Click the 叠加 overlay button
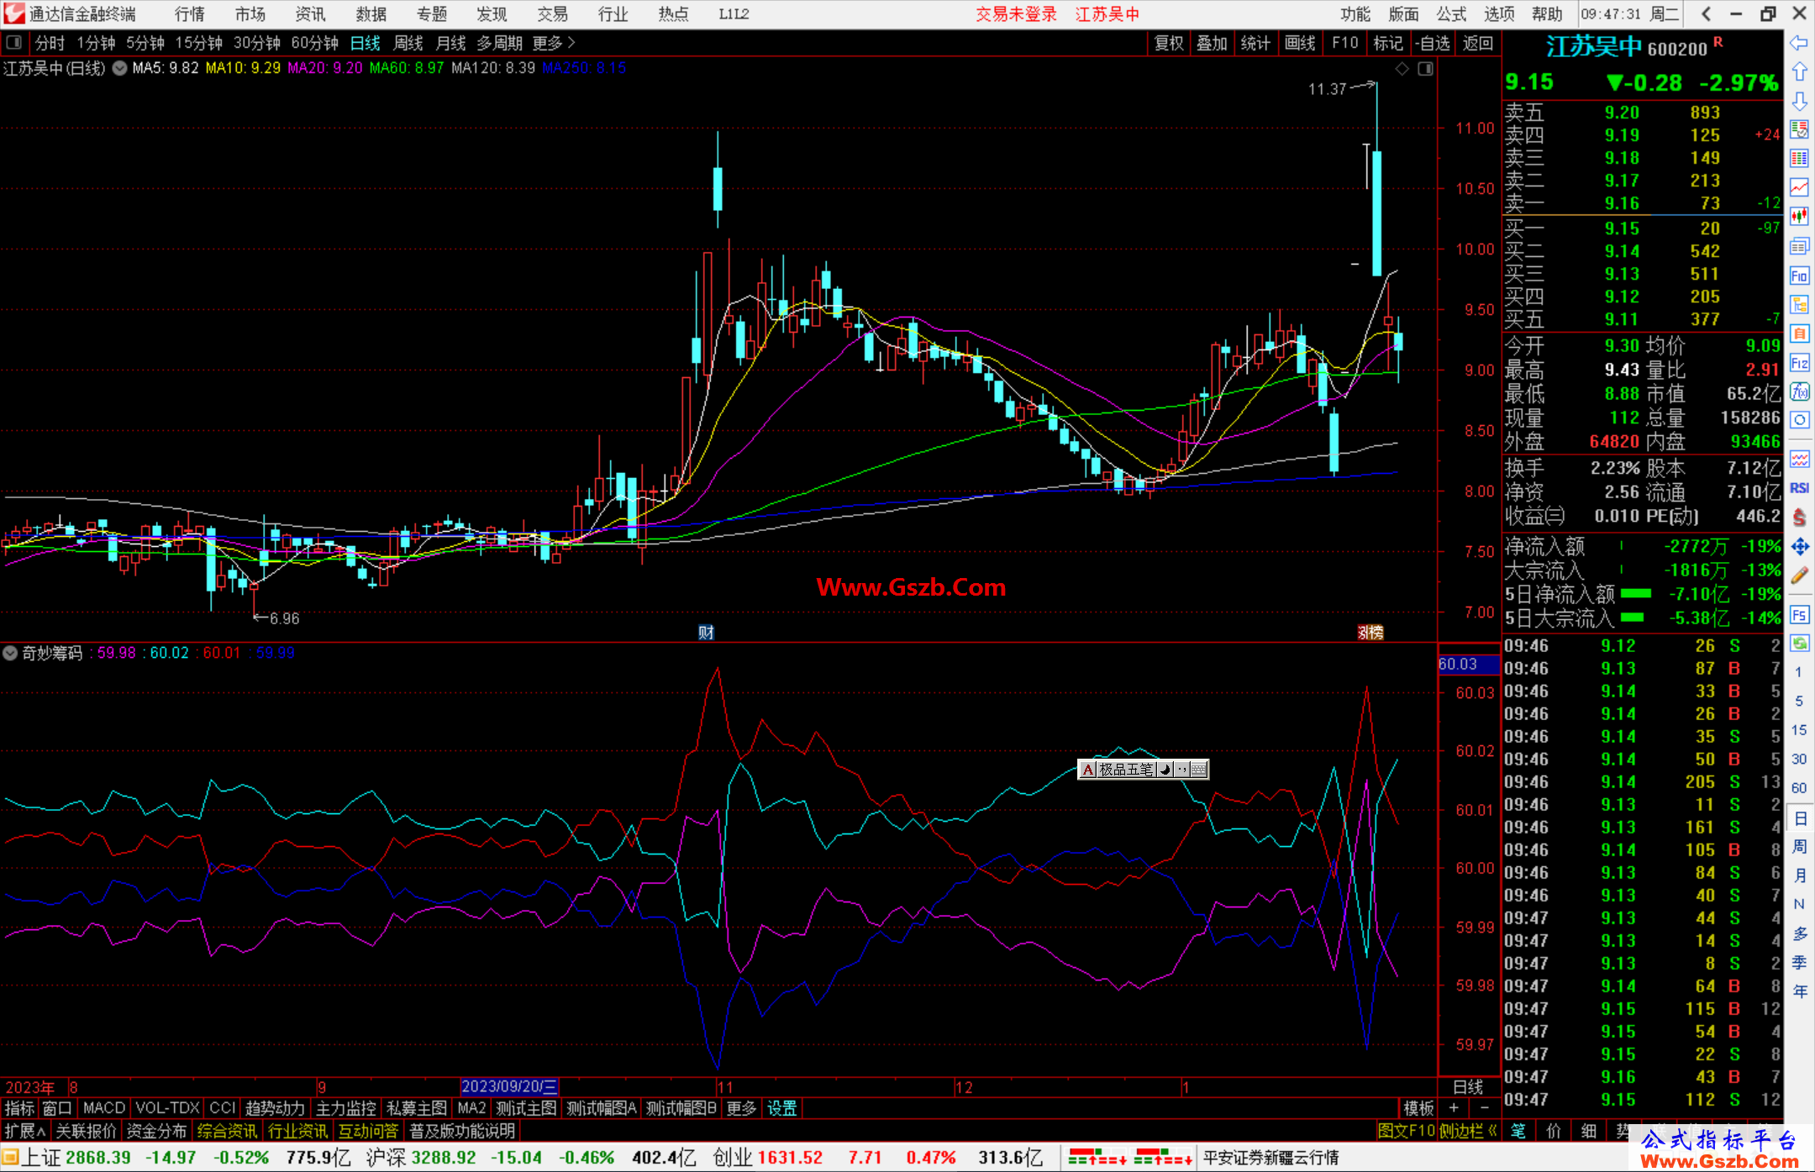1815x1172 pixels. 1212,43
